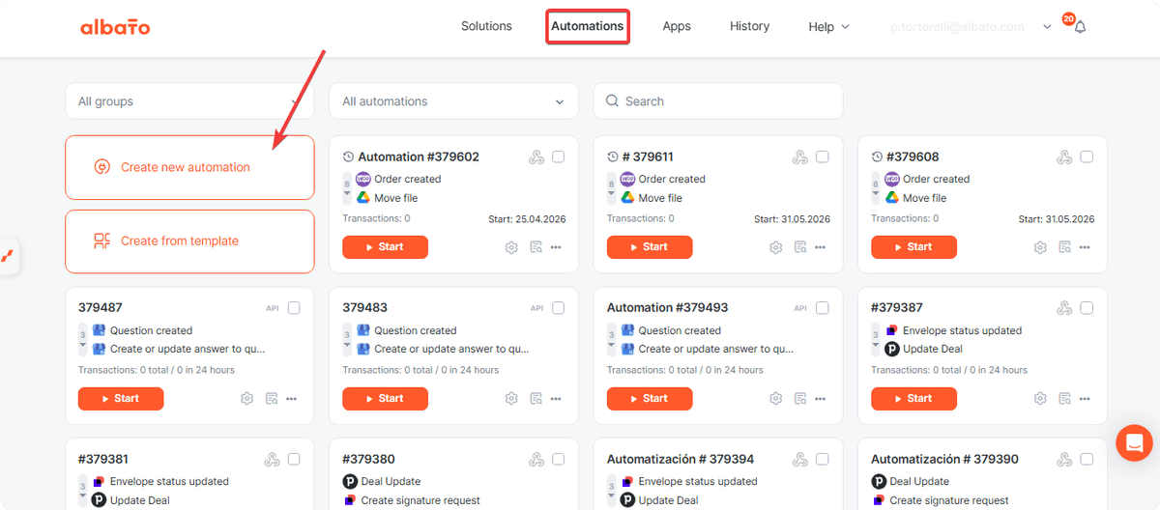Open the All groups dropdown
Screen dimensions: 1160x510
pos(189,101)
